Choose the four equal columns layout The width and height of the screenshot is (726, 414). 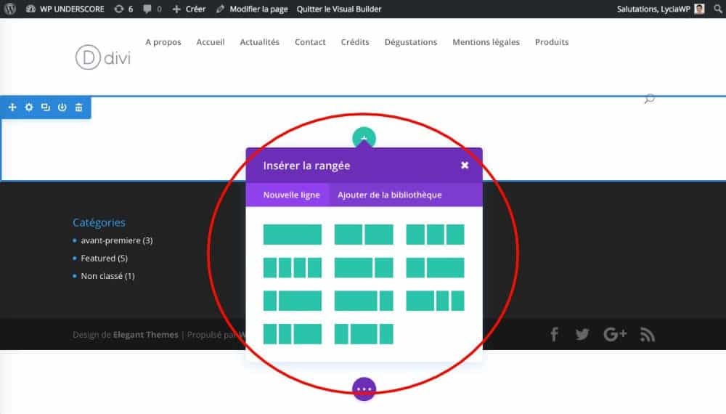[x=292, y=268]
